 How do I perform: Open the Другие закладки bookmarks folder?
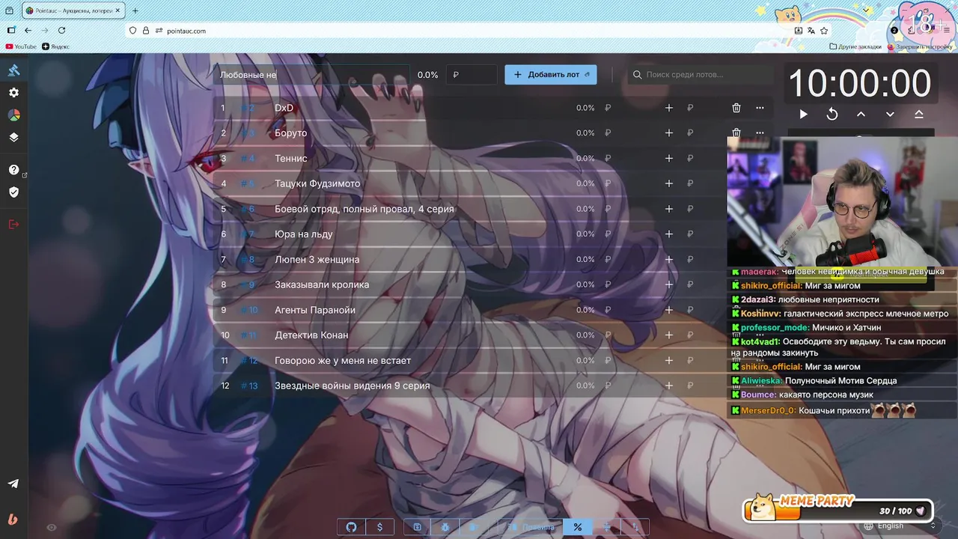click(x=855, y=46)
